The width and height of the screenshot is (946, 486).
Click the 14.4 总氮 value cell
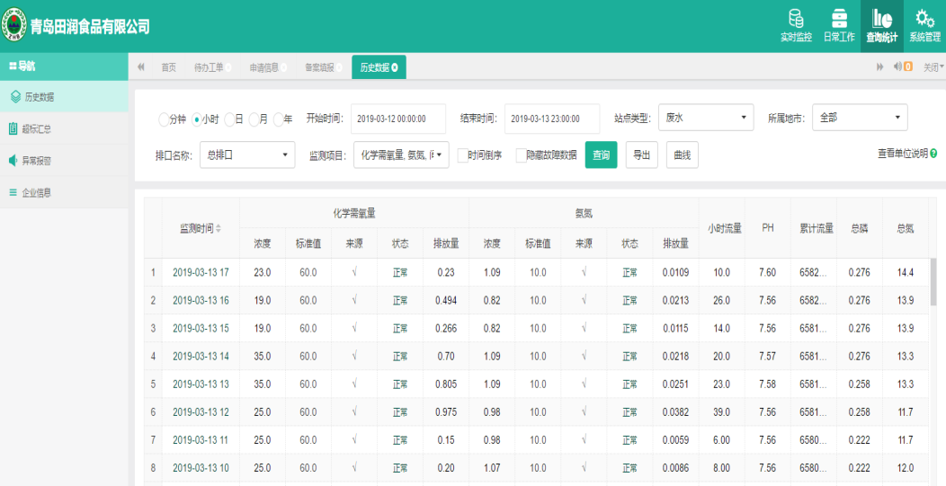pyautogui.click(x=905, y=272)
